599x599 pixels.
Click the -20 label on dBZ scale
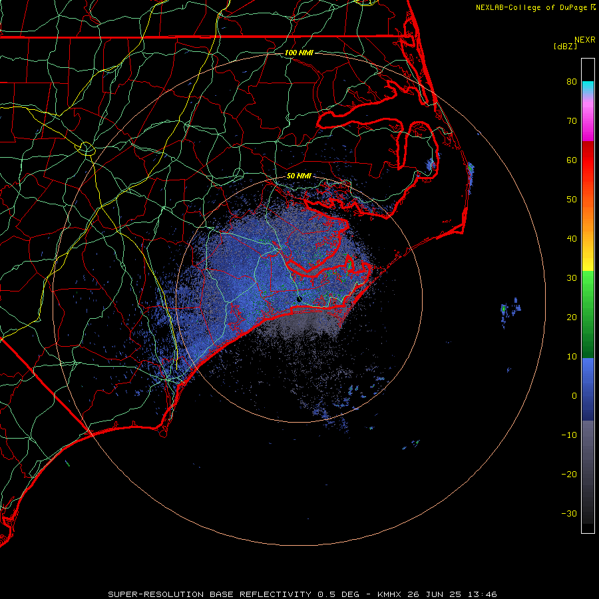[x=569, y=475]
